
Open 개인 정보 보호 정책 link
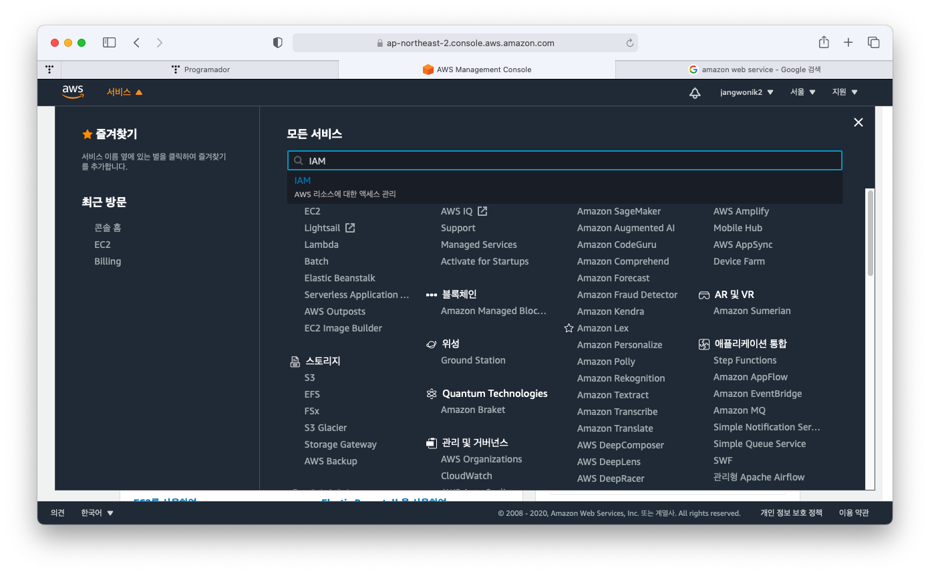(x=791, y=513)
